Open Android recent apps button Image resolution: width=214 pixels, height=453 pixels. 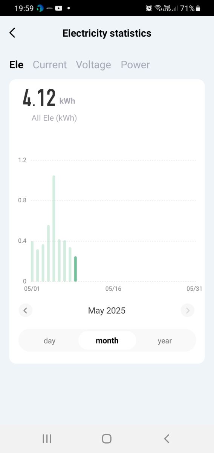coord(47,438)
